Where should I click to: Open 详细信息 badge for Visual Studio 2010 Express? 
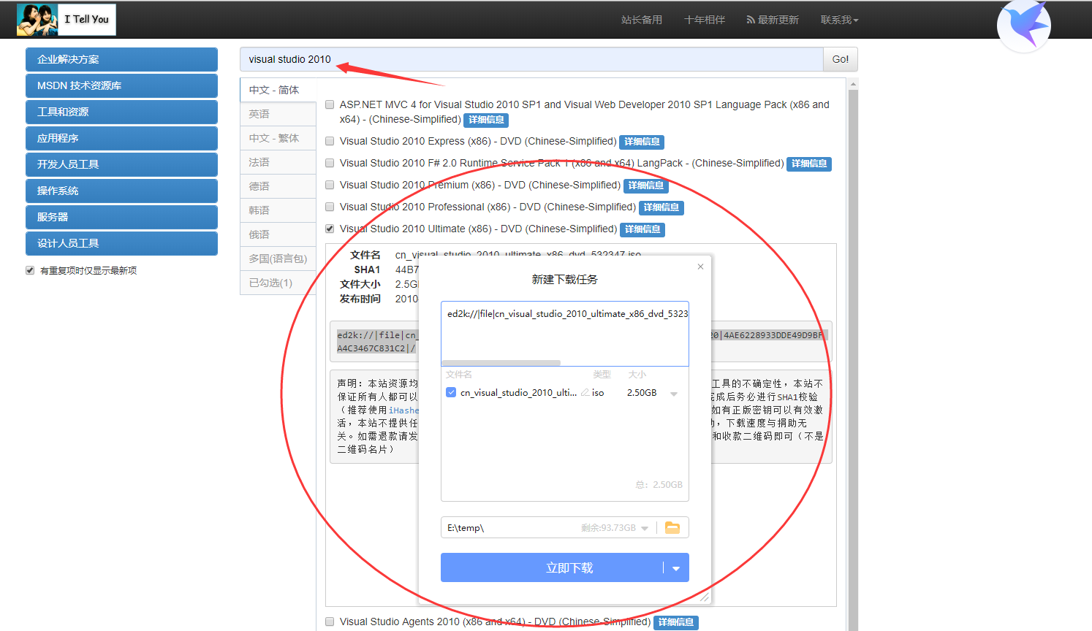[x=642, y=142]
